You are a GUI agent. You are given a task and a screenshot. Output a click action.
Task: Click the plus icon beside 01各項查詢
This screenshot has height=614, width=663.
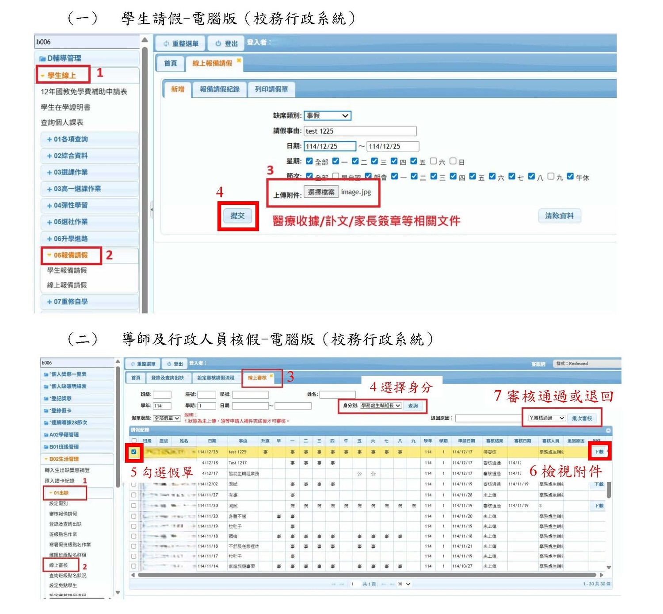[x=50, y=139]
